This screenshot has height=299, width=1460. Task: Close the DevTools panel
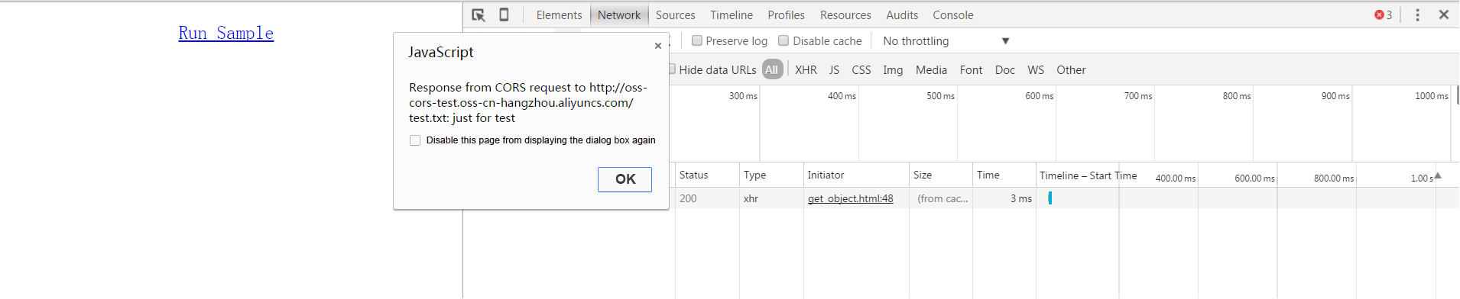(1444, 14)
